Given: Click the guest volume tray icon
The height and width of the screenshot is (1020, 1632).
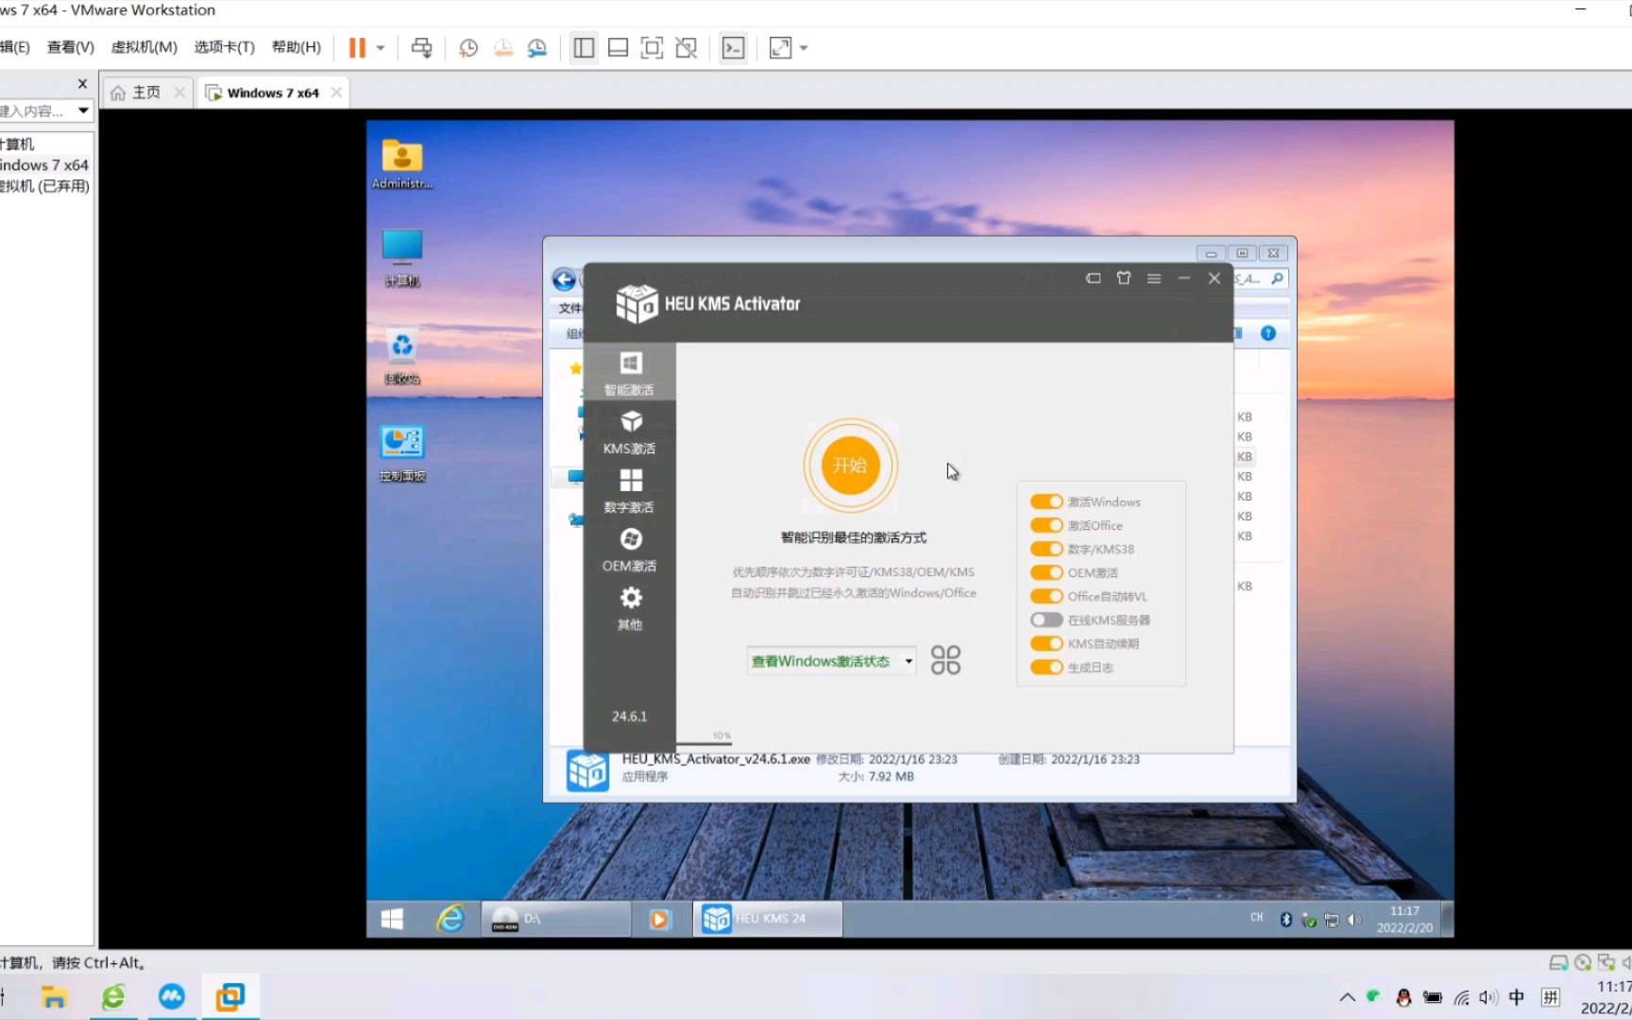Looking at the screenshot, I should coord(1354,920).
